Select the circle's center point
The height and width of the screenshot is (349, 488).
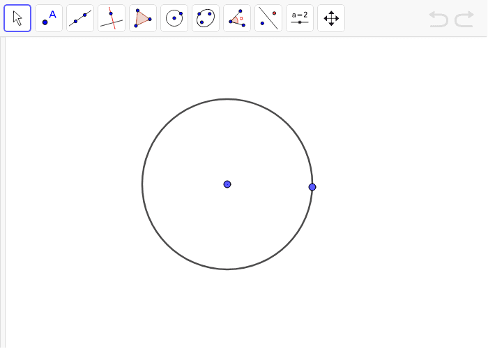tap(227, 184)
